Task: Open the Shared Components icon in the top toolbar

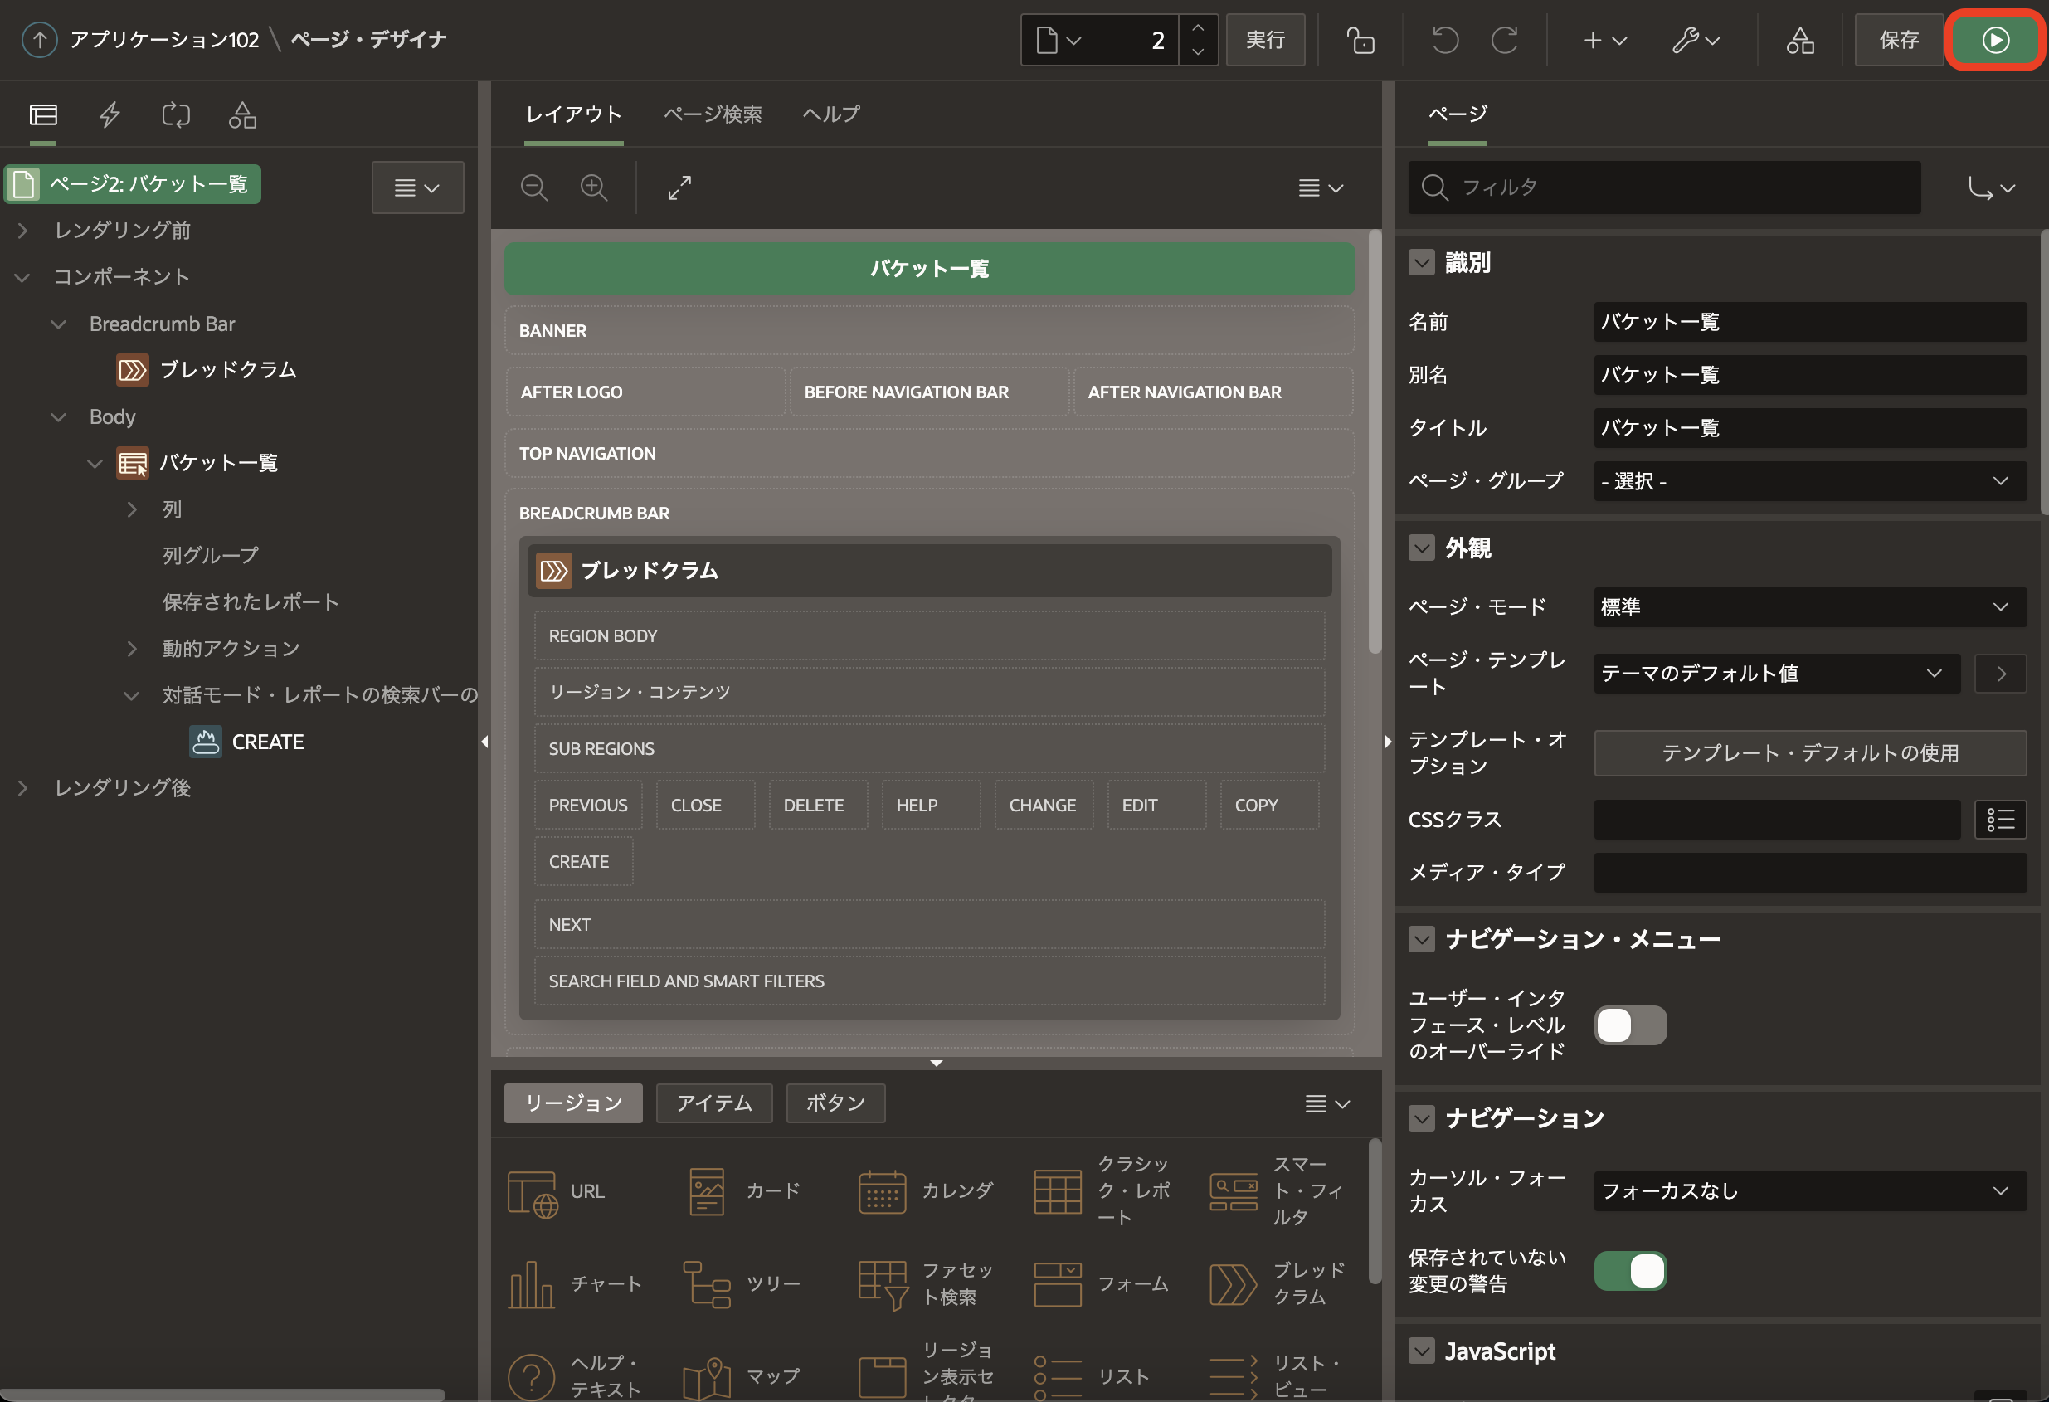Action: (x=1799, y=41)
